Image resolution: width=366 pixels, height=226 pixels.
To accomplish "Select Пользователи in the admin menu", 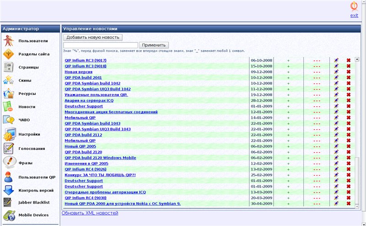I will pyautogui.click(x=33, y=41).
